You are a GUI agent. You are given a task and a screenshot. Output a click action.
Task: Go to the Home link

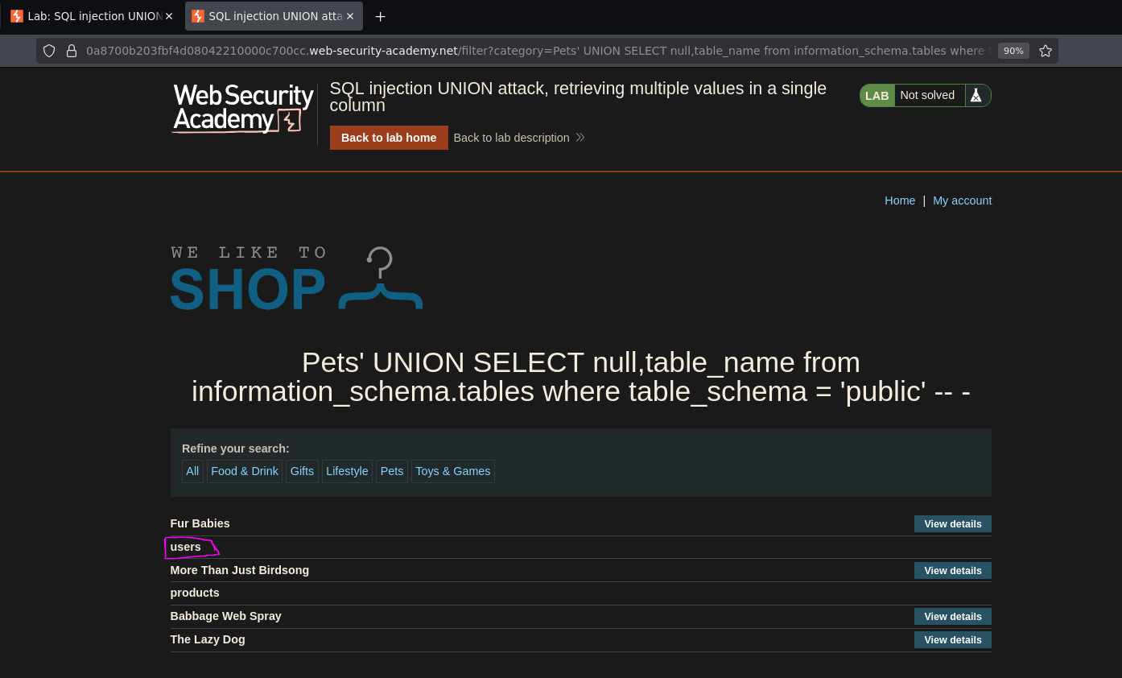pos(900,201)
